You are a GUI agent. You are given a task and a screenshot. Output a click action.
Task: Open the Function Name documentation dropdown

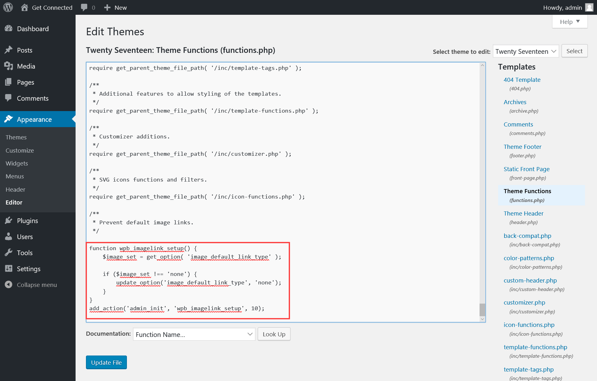pos(194,334)
